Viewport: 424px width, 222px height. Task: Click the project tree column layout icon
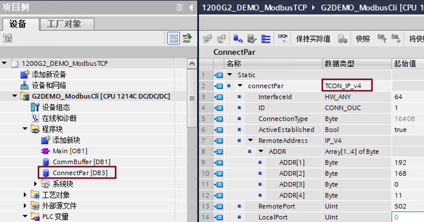tap(180, 8)
